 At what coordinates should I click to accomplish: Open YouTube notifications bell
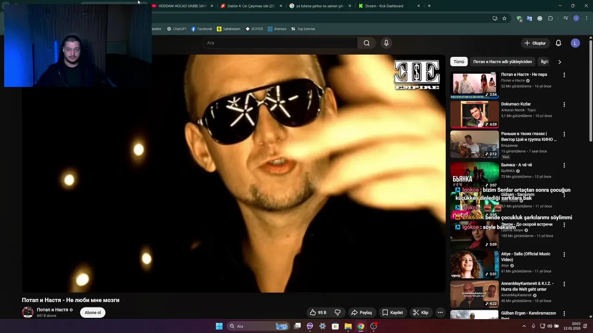click(x=558, y=43)
